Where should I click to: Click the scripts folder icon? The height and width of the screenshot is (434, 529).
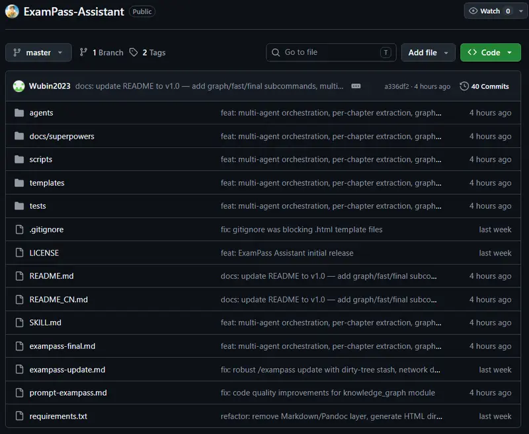tap(19, 159)
